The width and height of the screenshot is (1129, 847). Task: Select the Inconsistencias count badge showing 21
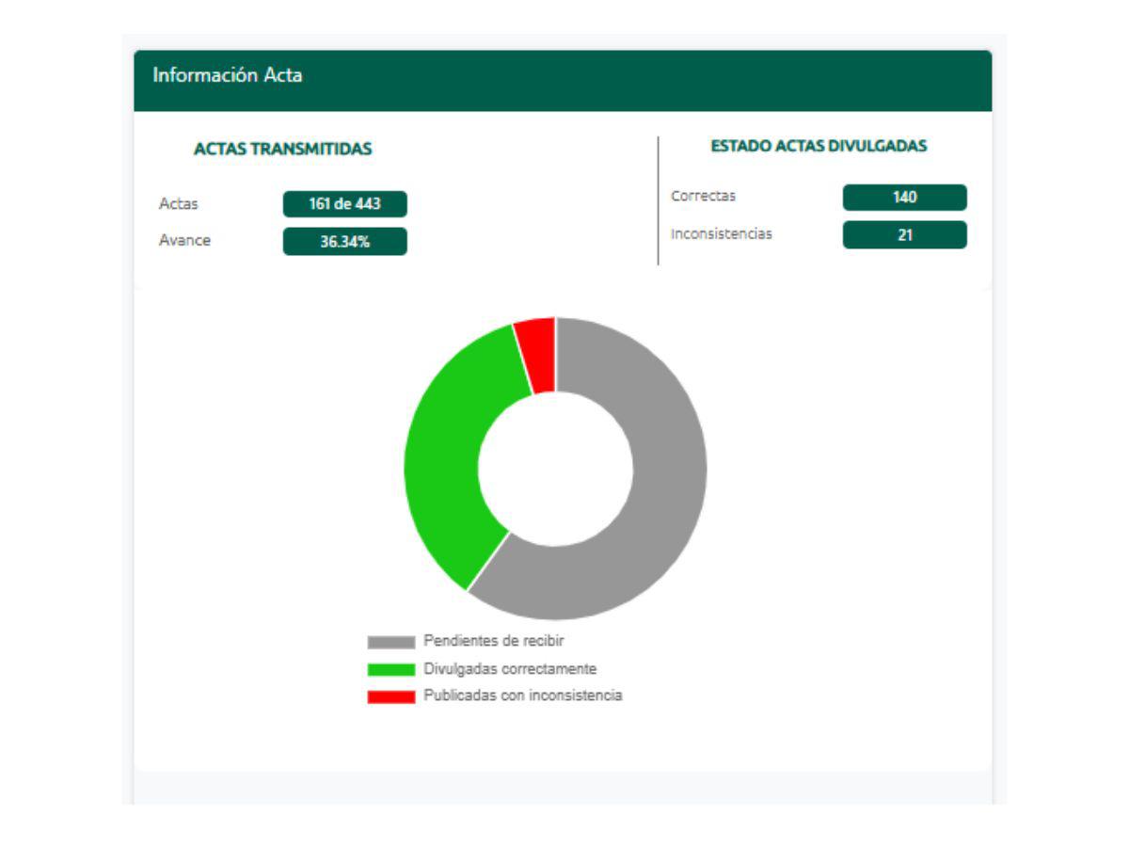point(904,235)
